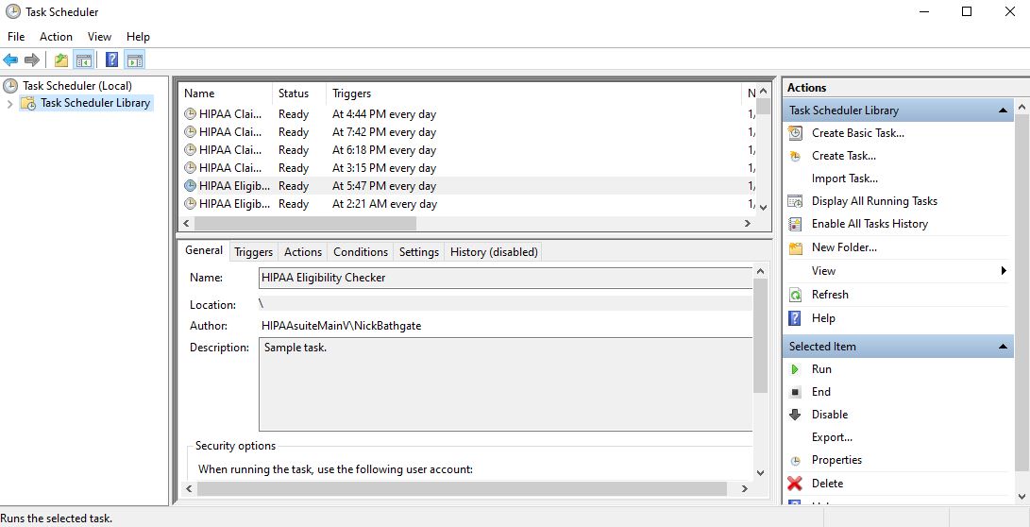Select the General tab
This screenshot has width=1030, height=527.
point(204,250)
